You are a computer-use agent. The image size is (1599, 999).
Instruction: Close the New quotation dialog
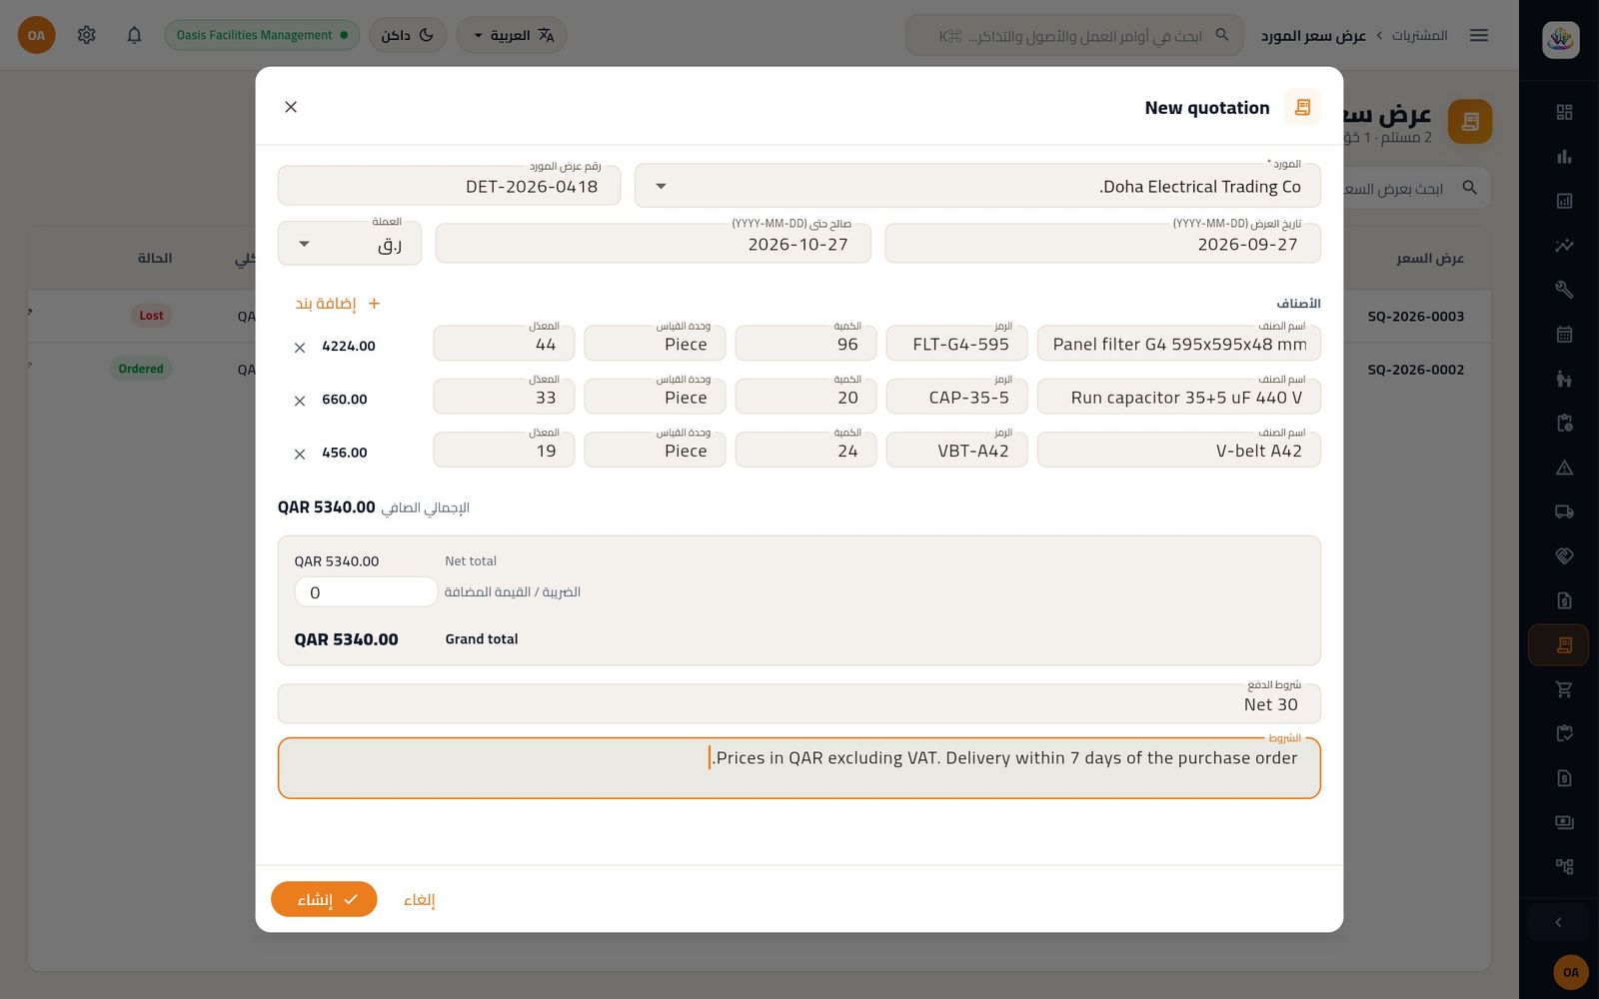point(291,107)
